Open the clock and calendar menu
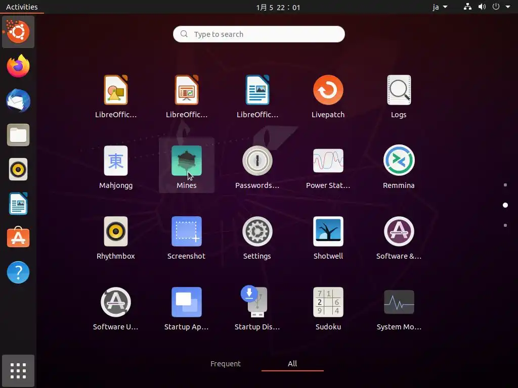Viewport: 518px width, 388px height. (x=278, y=7)
